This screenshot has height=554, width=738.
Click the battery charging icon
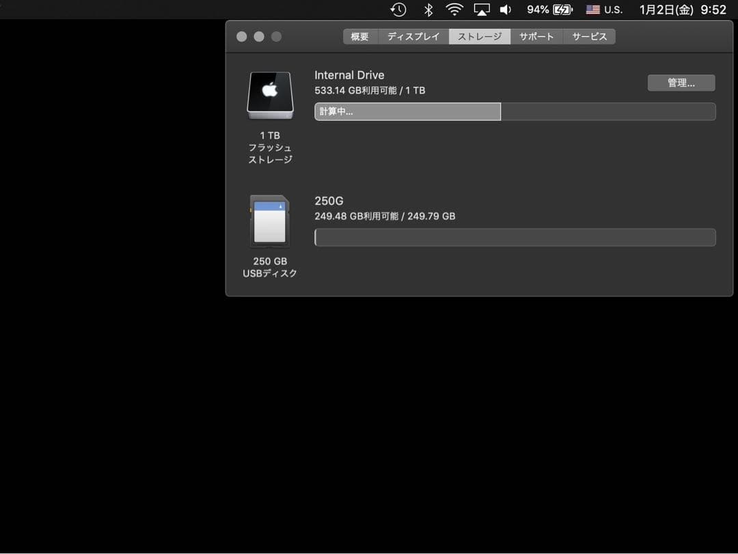pyautogui.click(x=563, y=10)
